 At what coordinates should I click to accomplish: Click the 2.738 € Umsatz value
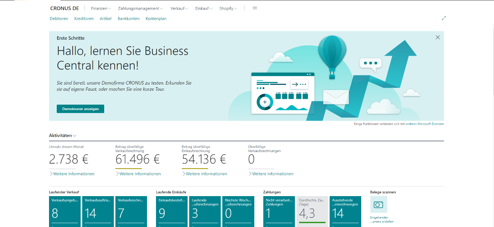pos(69,159)
